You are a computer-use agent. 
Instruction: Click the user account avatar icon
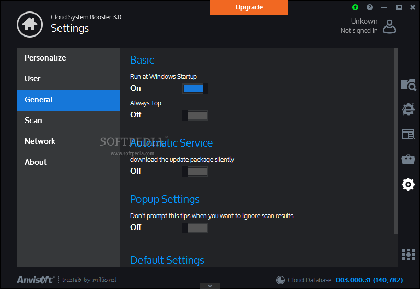390,27
